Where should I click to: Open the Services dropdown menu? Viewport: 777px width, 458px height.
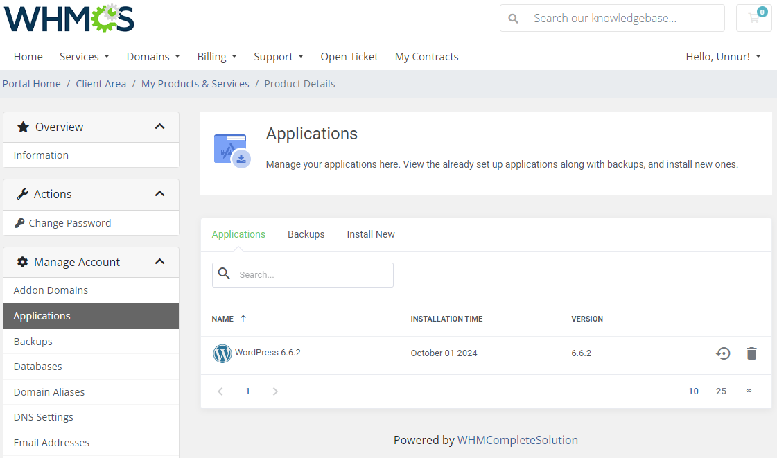[x=85, y=56]
